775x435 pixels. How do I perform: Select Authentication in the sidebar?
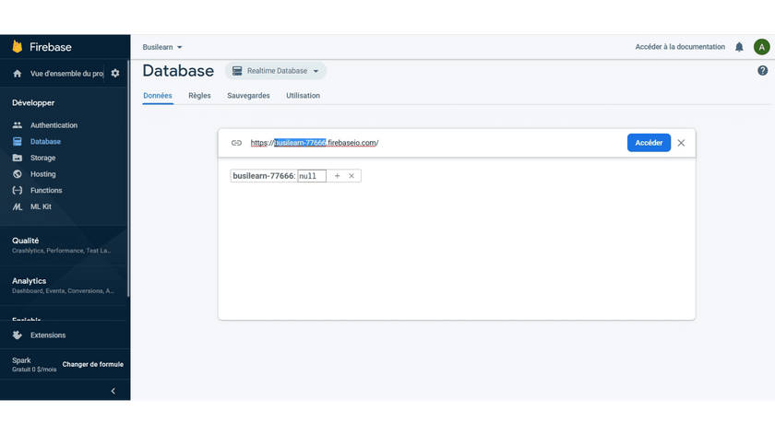click(x=54, y=125)
